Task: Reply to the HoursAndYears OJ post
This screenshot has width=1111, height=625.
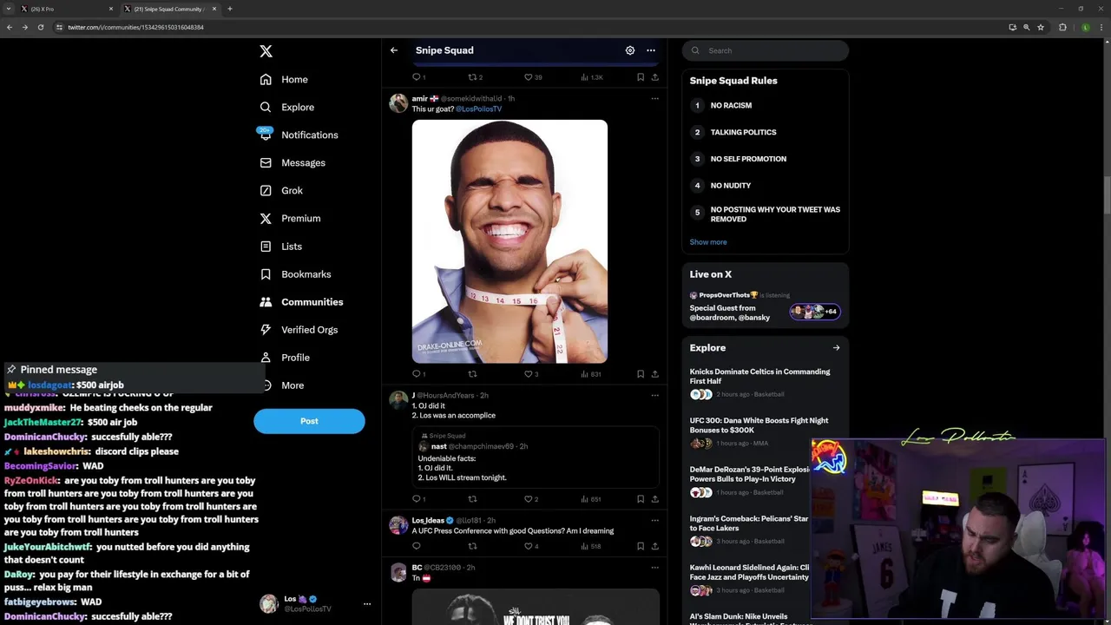Action: click(x=417, y=499)
